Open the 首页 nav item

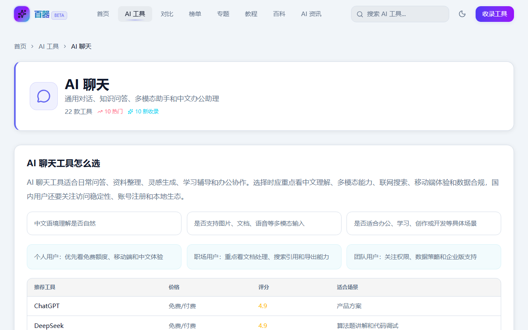click(103, 14)
